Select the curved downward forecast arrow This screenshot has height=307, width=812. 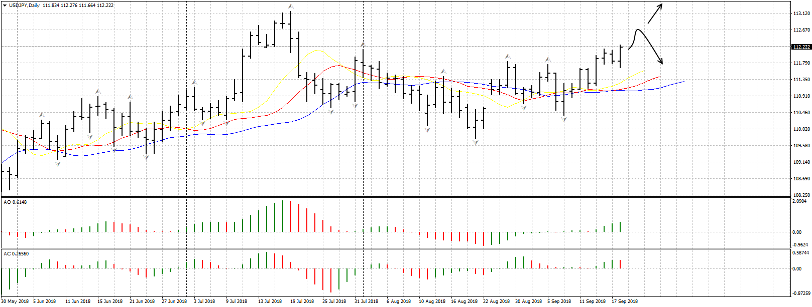[651, 47]
